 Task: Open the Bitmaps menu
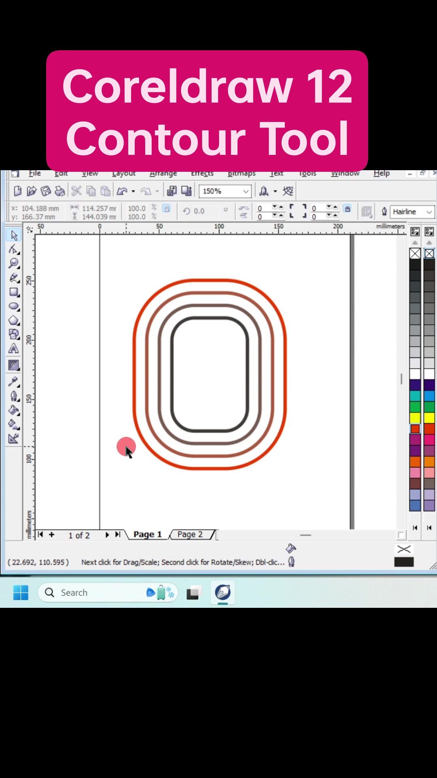242,173
